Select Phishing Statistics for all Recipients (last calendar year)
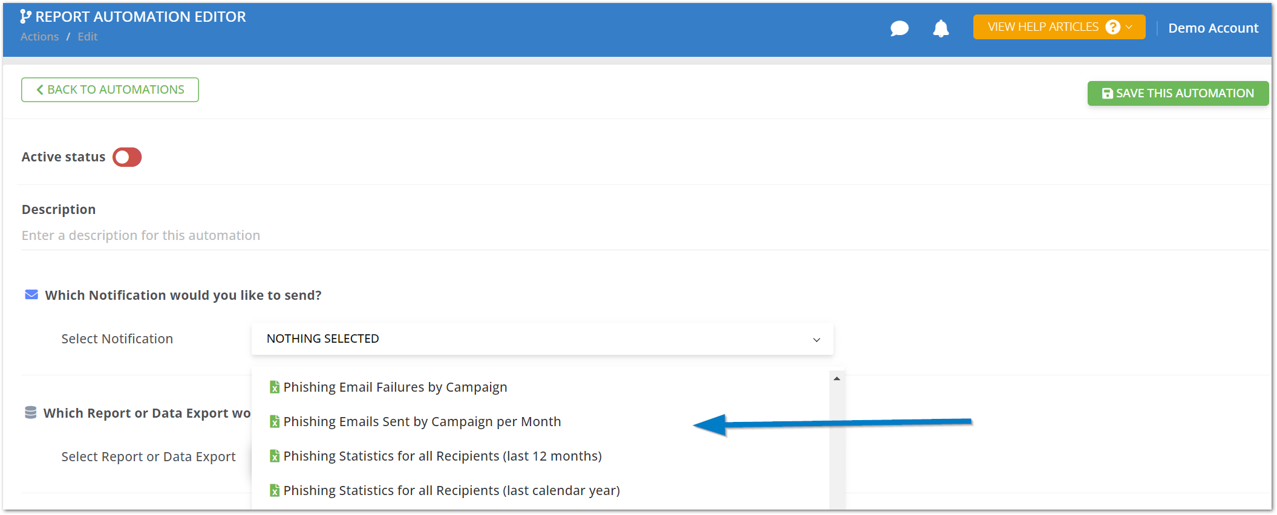 pyautogui.click(x=451, y=490)
